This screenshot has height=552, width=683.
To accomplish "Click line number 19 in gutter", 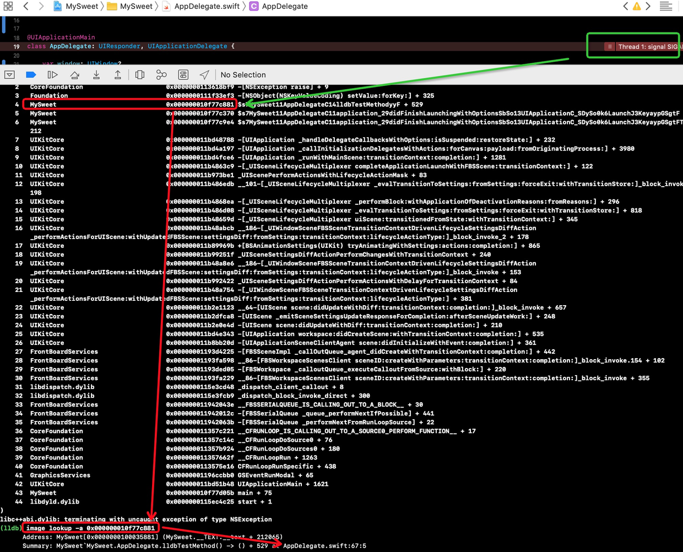I will (x=17, y=46).
